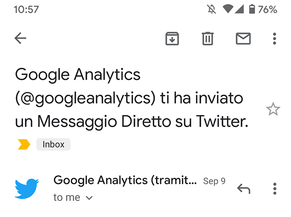291x217 pixels.
Task: Tap the muted notifications bell in status bar
Action: (x=211, y=9)
